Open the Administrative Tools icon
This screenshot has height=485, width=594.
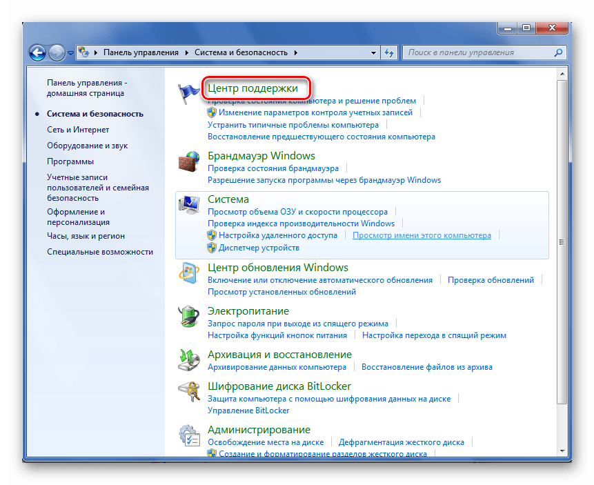189,436
